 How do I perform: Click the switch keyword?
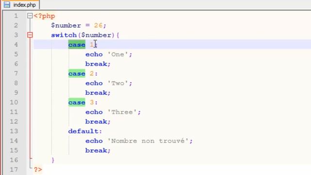point(64,35)
